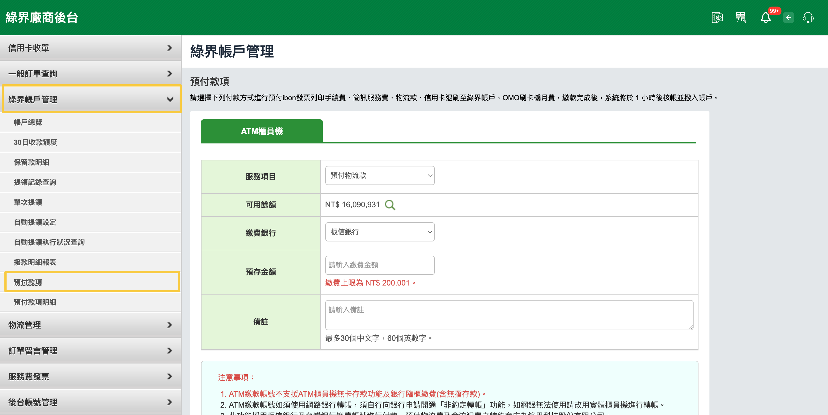Open the 服務項目 dropdown
Viewport: 828px width, 415px height.
coord(380,175)
